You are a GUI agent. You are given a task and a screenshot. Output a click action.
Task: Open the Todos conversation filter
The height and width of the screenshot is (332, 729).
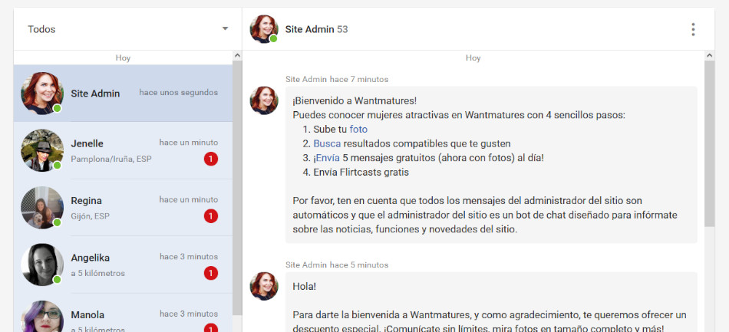click(x=128, y=29)
